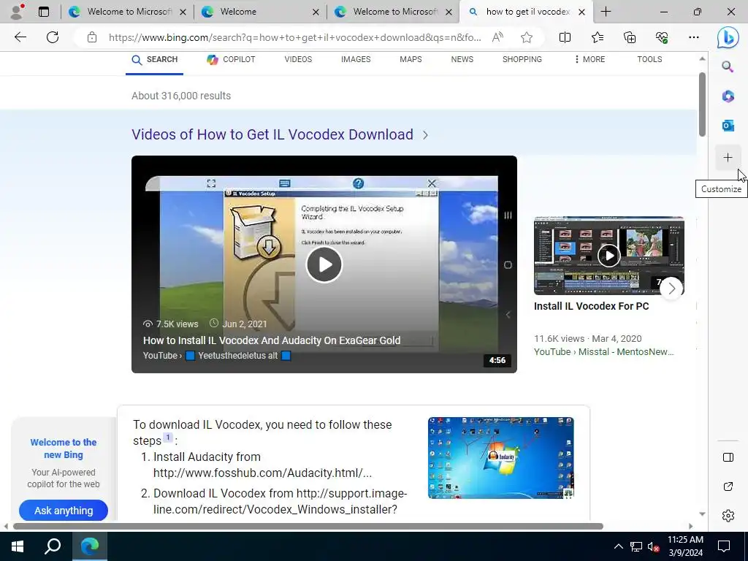Open sidebar Search icon
The height and width of the screenshot is (561, 748).
[728, 66]
